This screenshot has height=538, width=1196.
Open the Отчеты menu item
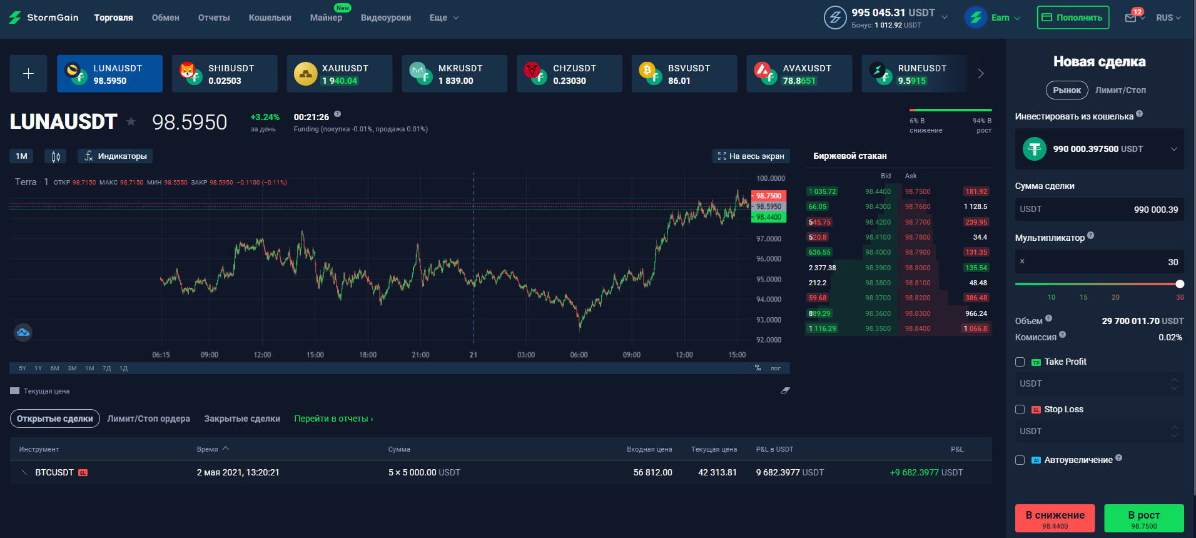point(214,18)
